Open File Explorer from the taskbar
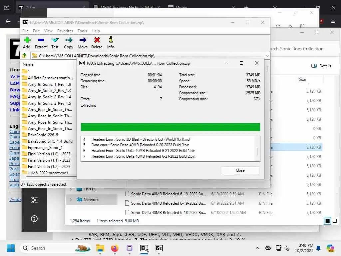Screen dimensions: 341x256 100,248
